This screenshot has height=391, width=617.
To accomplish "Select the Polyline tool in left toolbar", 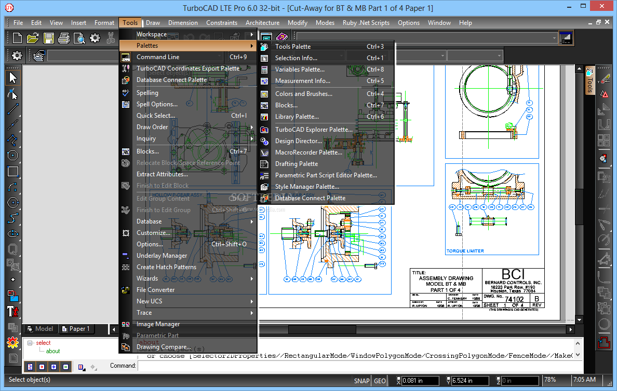I will coord(12,141).
